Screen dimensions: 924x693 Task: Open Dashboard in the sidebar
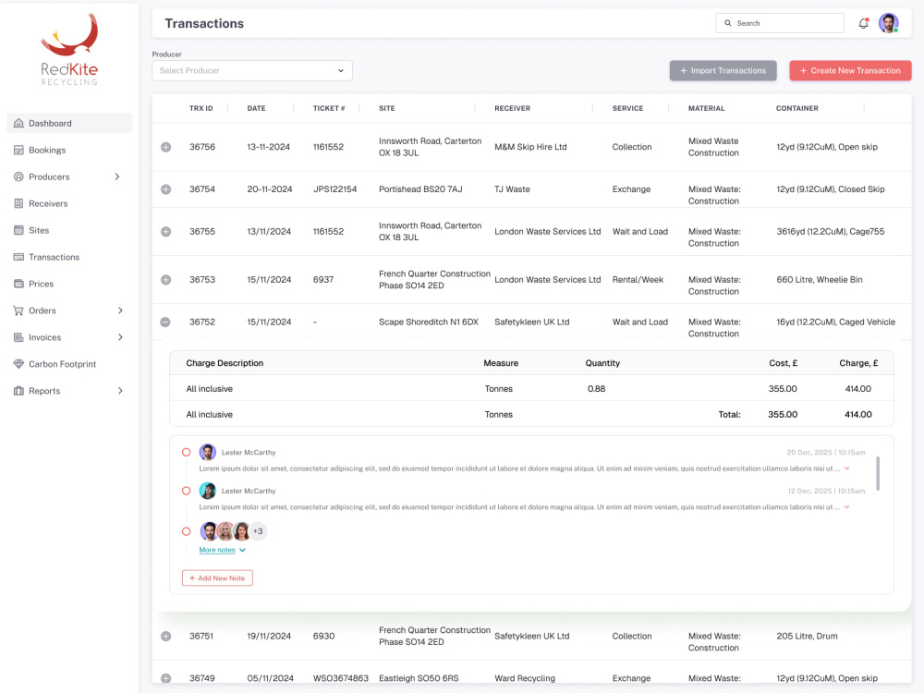pos(69,123)
